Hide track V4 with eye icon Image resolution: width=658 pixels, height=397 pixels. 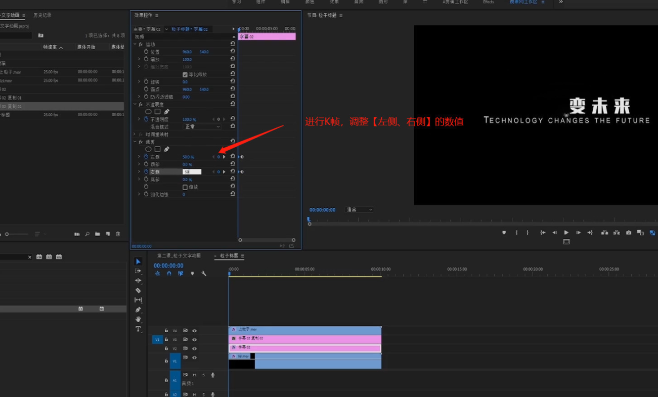(x=194, y=331)
